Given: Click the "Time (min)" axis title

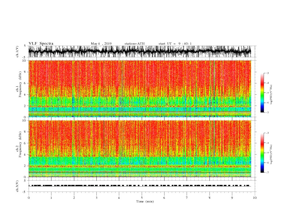Looking at the screenshot, I should 145,201.
